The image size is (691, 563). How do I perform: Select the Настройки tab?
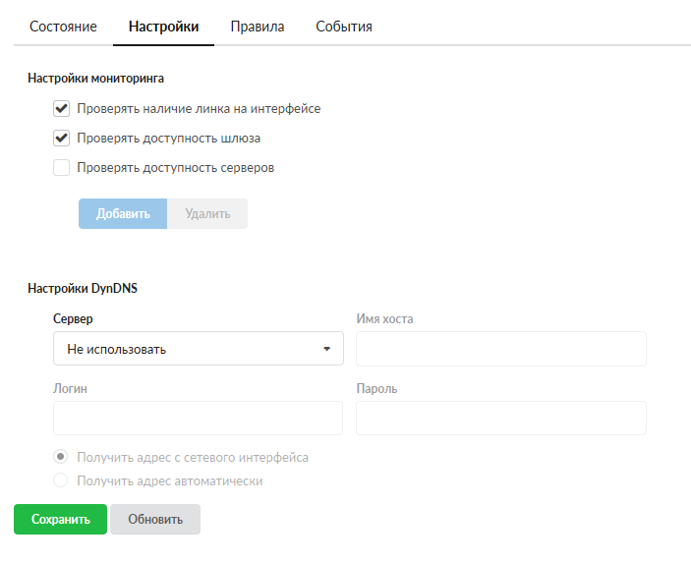[x=163, y=27]
